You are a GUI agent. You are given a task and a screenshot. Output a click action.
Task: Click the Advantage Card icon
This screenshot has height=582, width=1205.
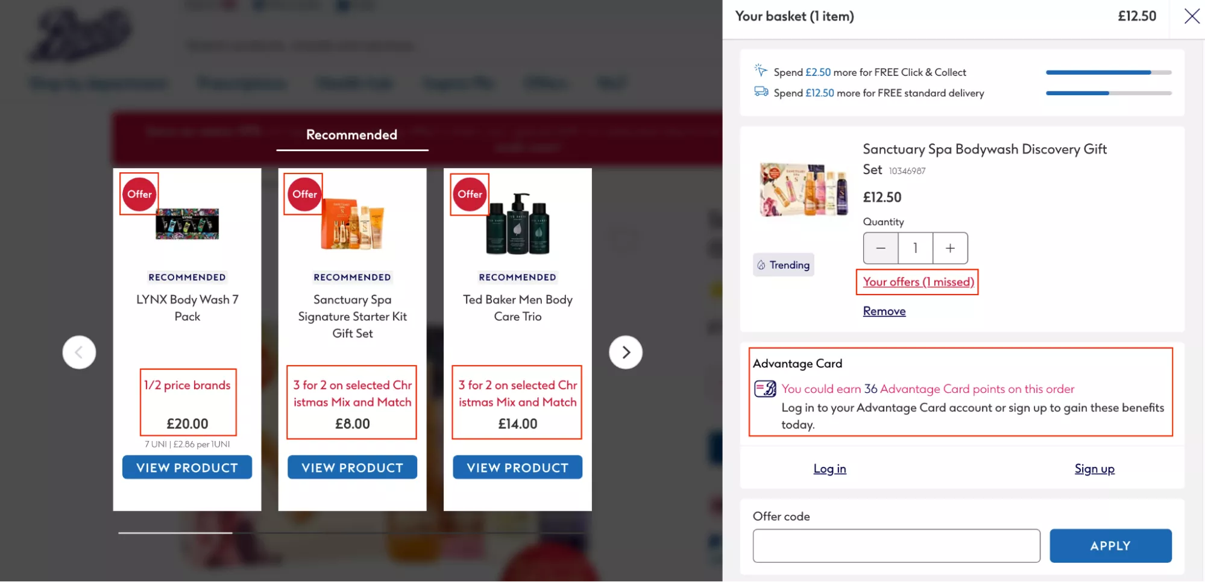pyautogui.click(x=765, y=389)
